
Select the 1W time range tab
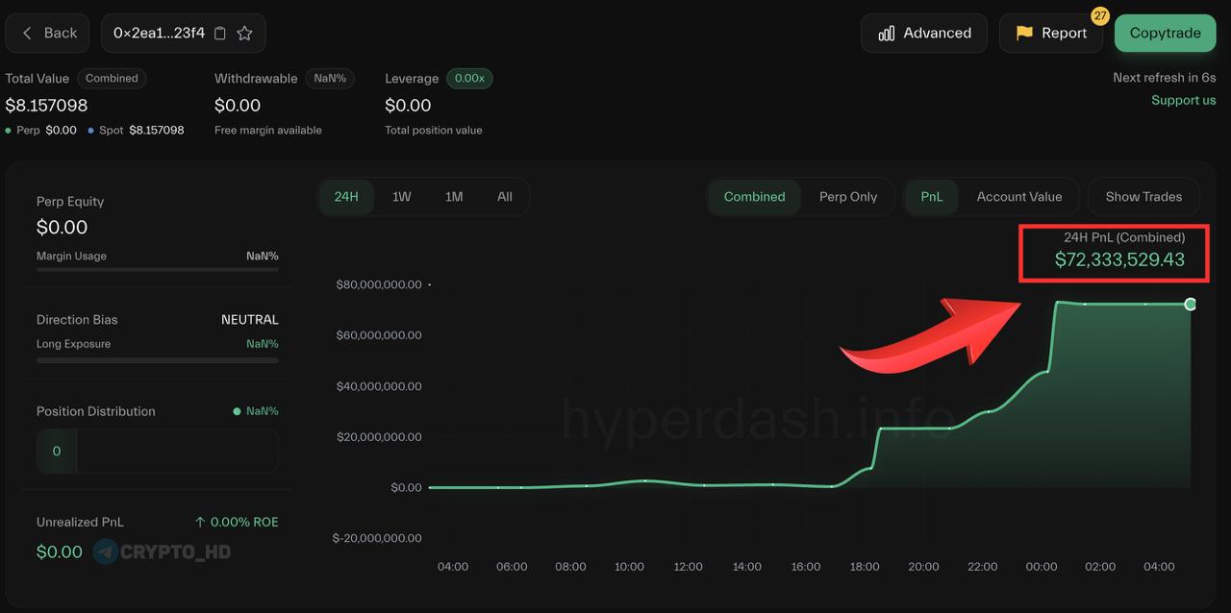tap(401, 196)
